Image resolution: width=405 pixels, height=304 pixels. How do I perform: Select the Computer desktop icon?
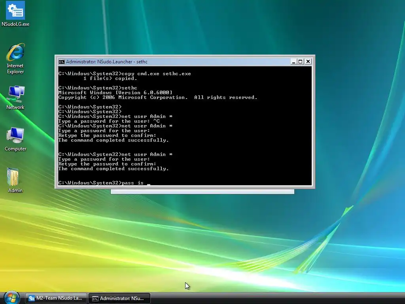click(x=15, y=139)
